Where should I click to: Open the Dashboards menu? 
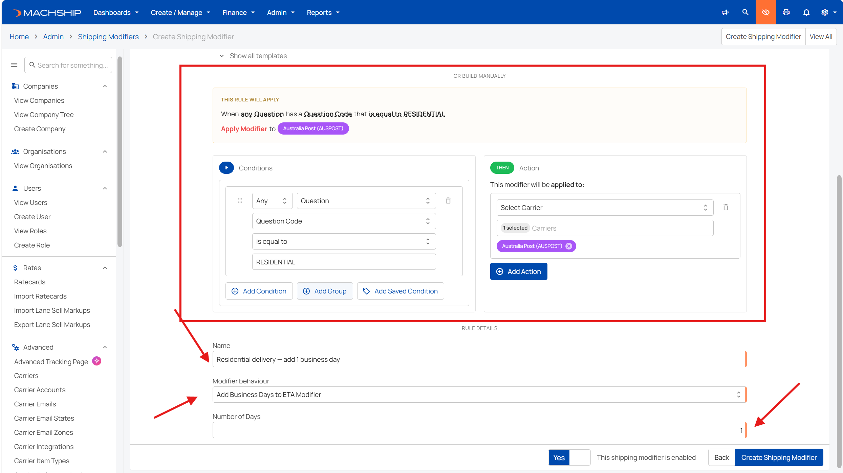pos(116,13)
